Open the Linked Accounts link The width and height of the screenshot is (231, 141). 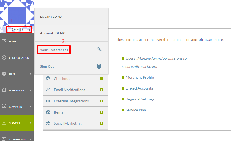[139, 88]
